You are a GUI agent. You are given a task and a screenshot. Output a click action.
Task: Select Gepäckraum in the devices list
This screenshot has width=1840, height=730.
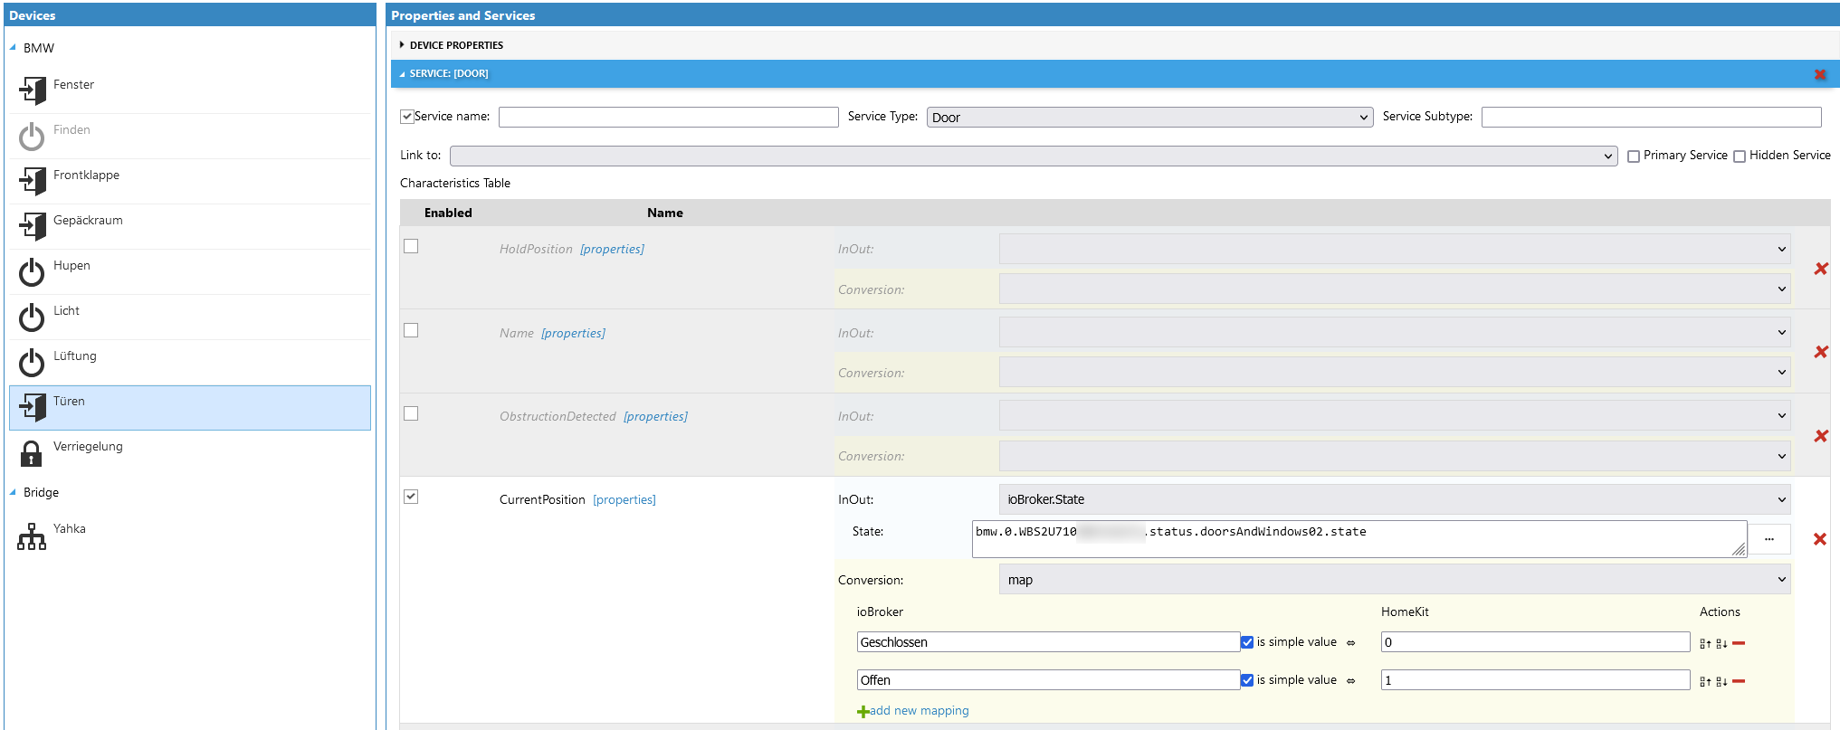[88, 221]
